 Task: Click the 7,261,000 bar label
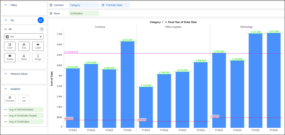255,32
